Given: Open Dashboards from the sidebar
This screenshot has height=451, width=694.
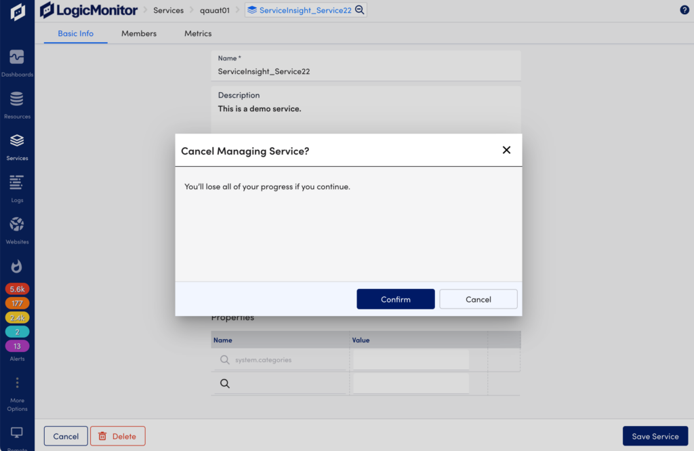Looking at the screenshot, I should point(17,63).
